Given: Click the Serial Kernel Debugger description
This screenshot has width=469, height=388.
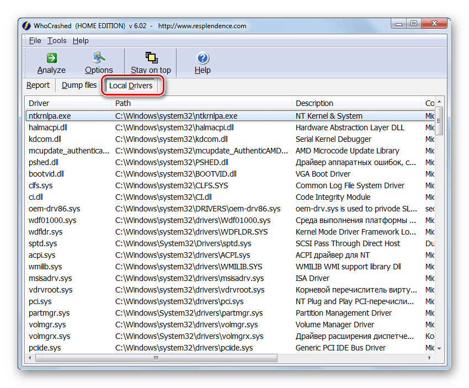Looking at the screenshot, I should point(333,140).
